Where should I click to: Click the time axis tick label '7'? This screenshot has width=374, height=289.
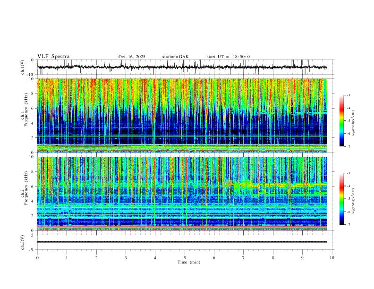244,258
